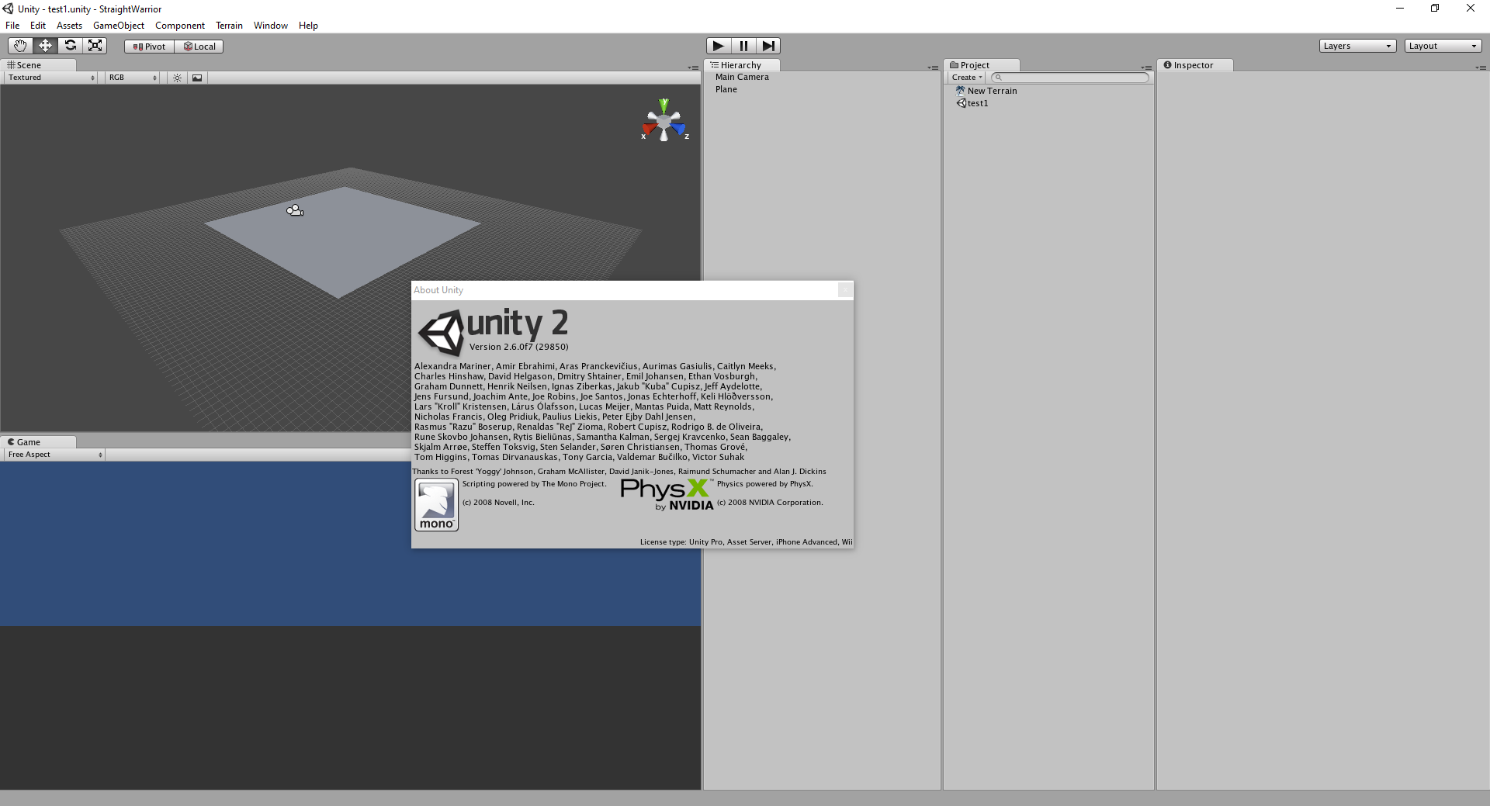Screen dimensions: 1490x806
Task: Open the Hierarchy pane options menu icon
Action: tap(933, 67)
